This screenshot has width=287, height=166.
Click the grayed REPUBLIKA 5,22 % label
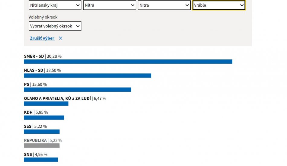pyautogui.click(x=43, y=140)
